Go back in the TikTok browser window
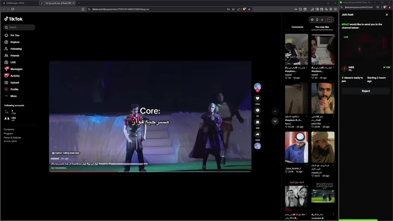Image resolution: width=393 pixels, height=221 pixels. pos(3,9)
